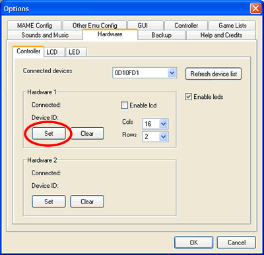Switch to the MAME Config tab

[34, 26]
